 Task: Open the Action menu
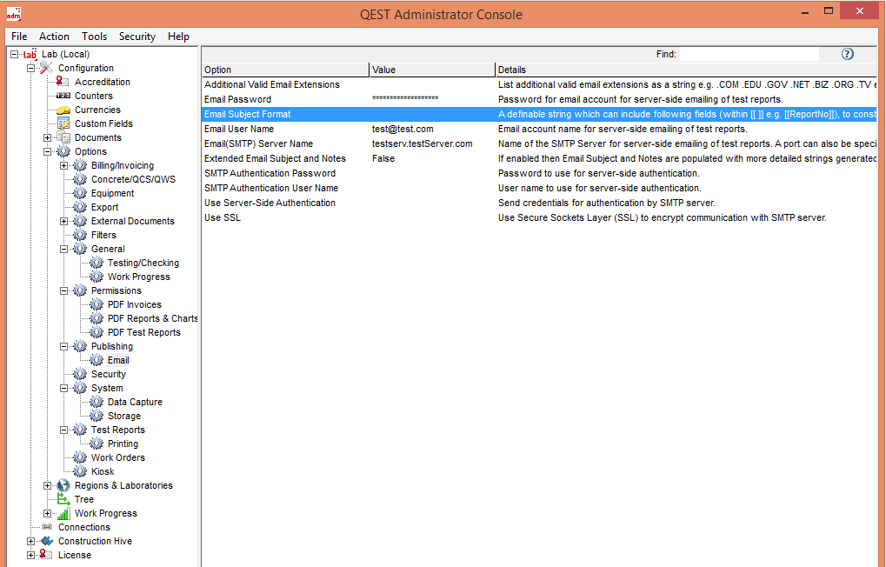coord(54,37)
